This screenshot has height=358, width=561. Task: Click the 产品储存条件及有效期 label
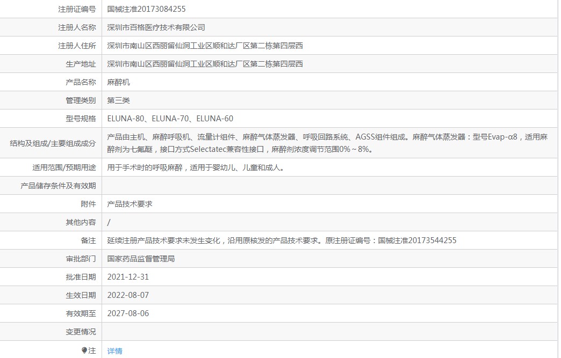(x=59, y=186)
